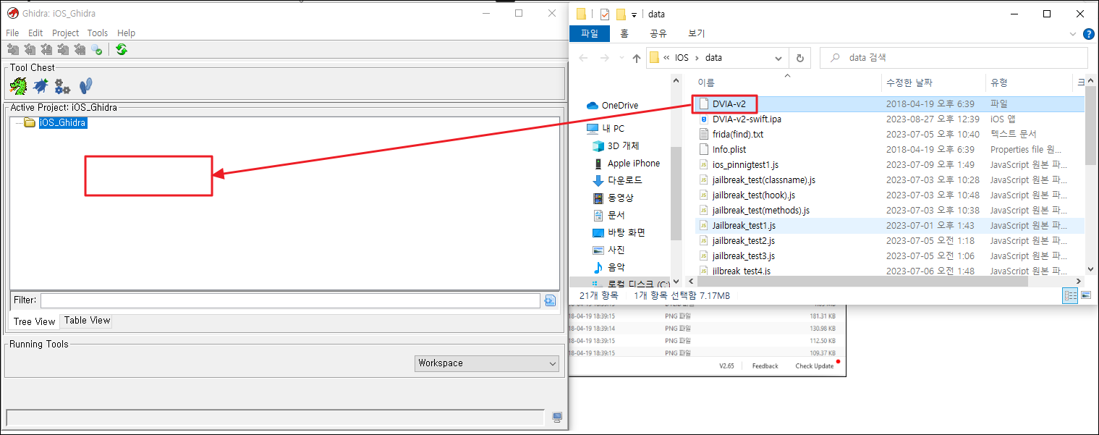Select 음악 in the navigation pane
Screen dimensions: 1099x435
click(608, 267)
